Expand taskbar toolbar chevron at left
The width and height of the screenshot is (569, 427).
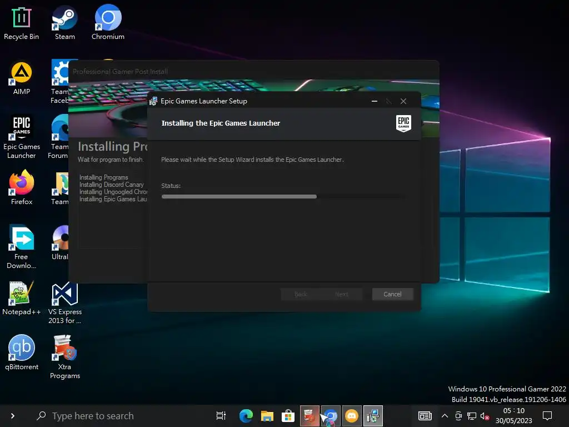click(x=13, y=416)
